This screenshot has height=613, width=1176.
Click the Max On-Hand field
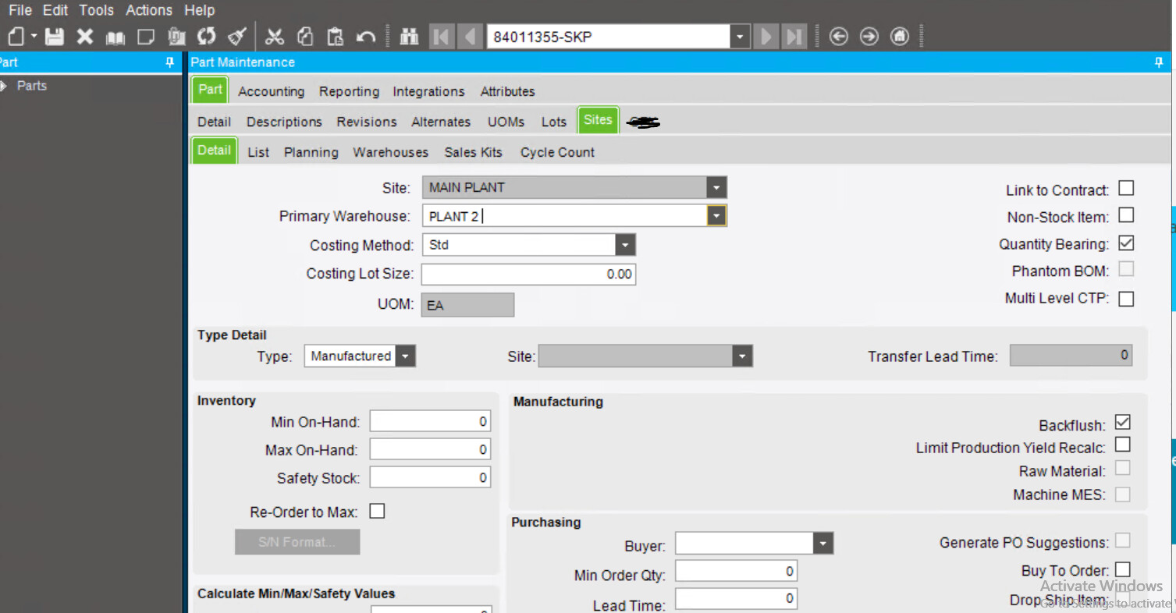click(x=430, y=450)
